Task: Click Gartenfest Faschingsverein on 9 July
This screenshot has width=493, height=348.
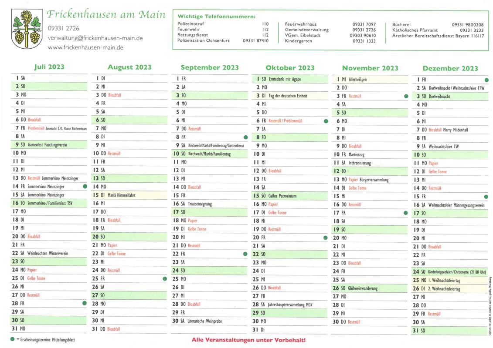Action: click(x=48, y=145)
